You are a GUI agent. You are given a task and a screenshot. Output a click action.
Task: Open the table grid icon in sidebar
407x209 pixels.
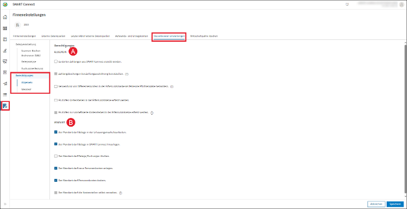(x=5, y=28)
